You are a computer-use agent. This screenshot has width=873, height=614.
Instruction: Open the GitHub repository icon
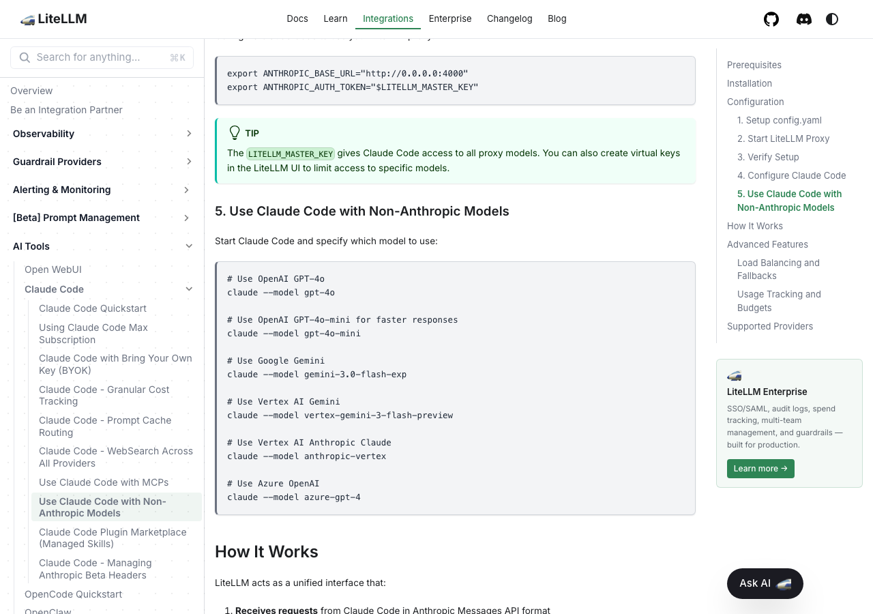(x=771, y=19)
